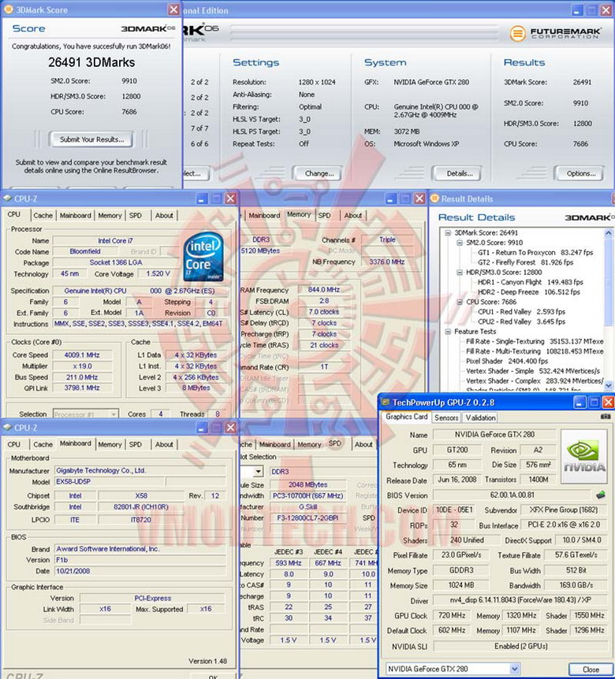The image size is (615, 679).
Task: Click the Intel Core i7 logo badge
Action: tap(203, 257)
